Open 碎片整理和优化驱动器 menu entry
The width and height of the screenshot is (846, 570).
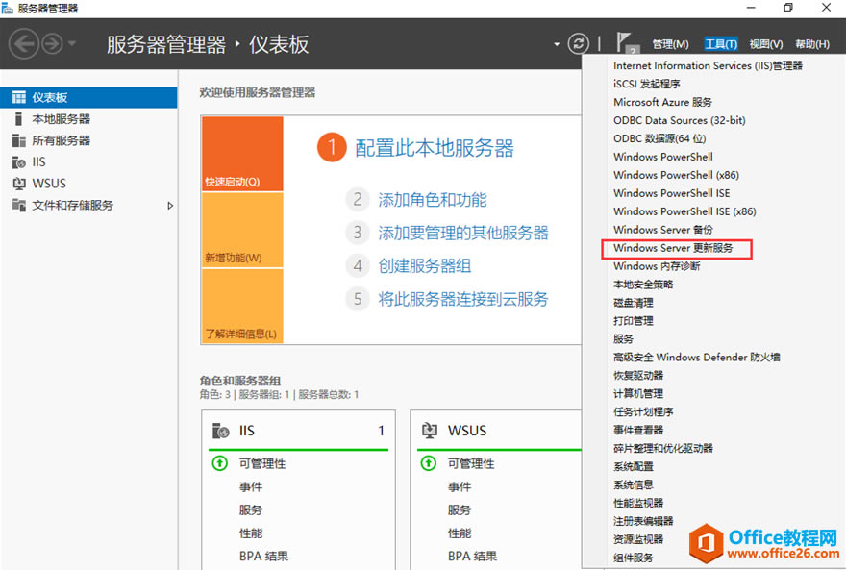(663, 449)
